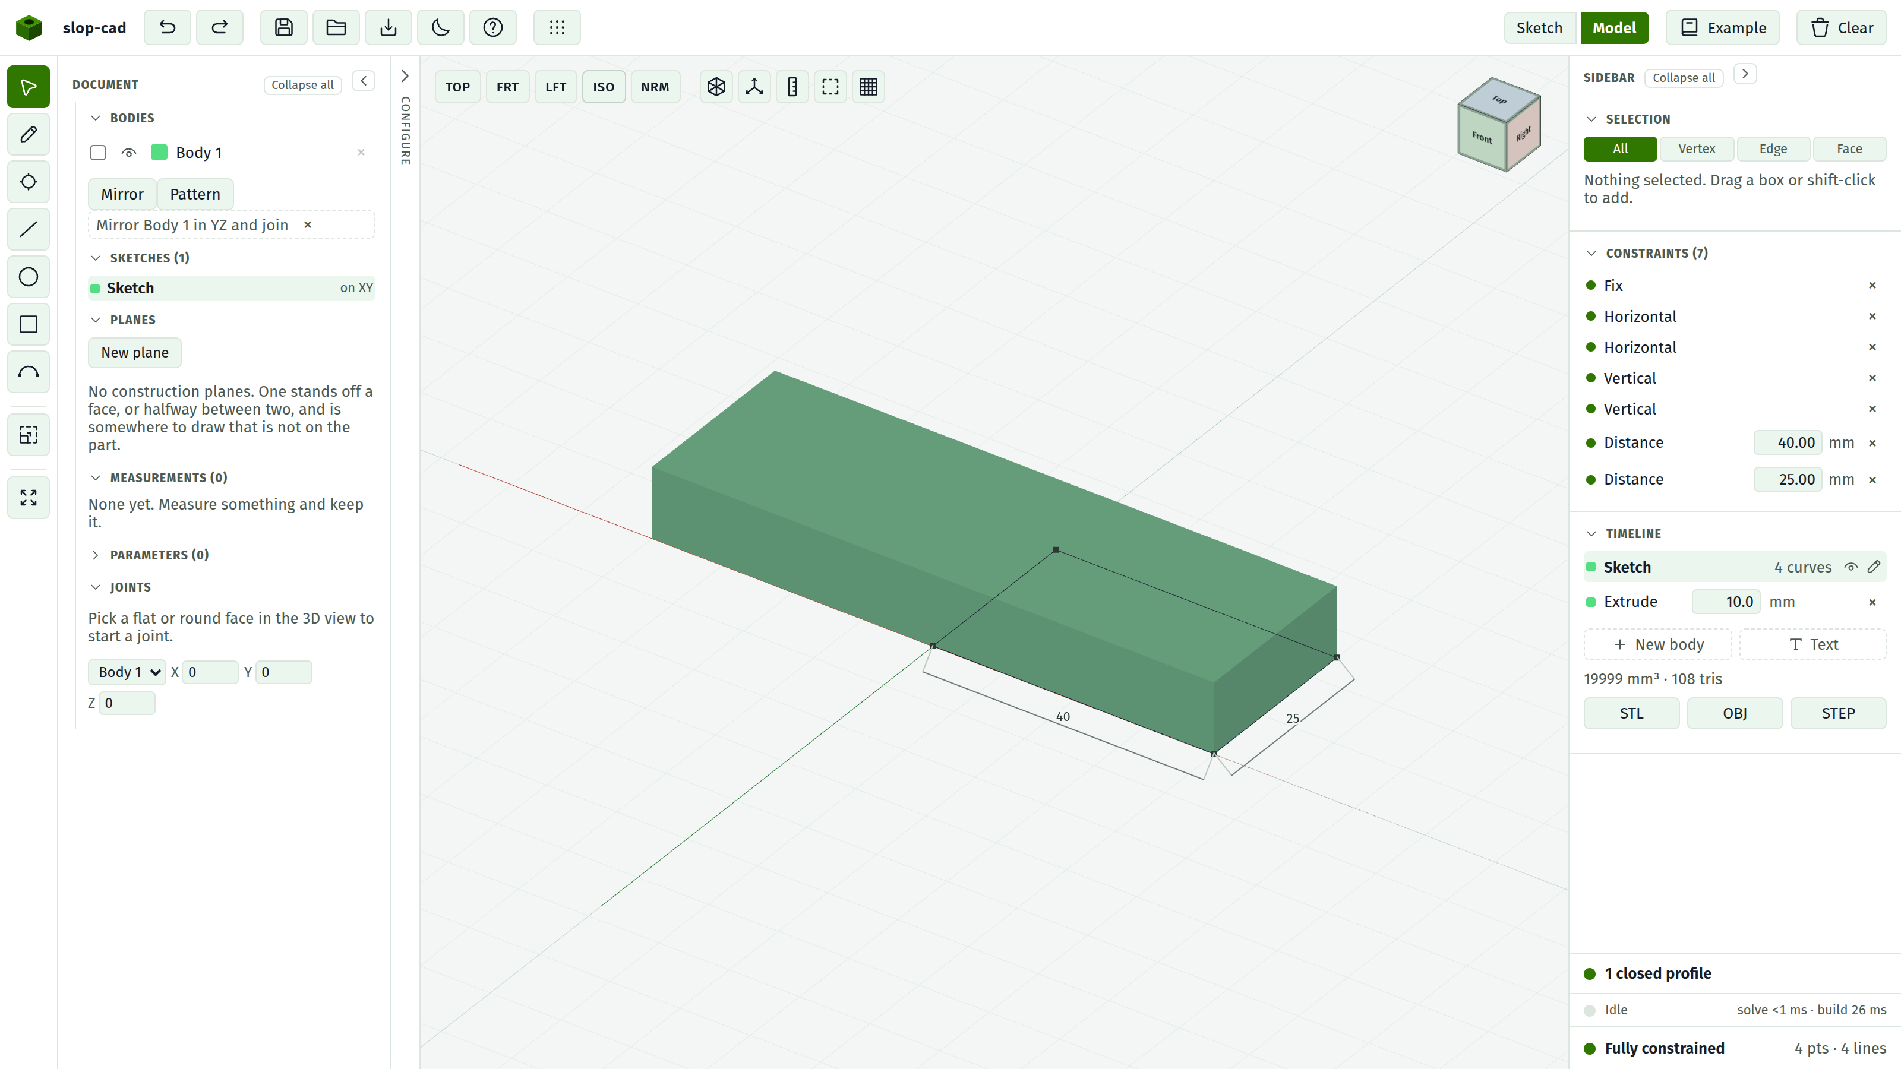The image size is (1901, 1069).
Task: Click the fit-to-view expand arrows tool
Action: tap(28, 498)
